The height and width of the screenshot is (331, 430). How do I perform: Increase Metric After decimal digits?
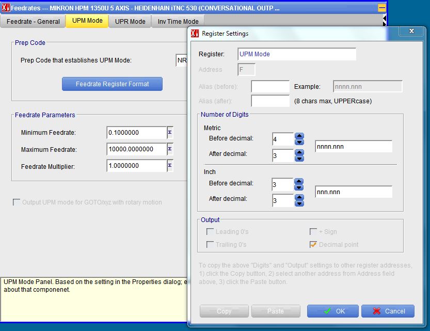pos(299,152)
